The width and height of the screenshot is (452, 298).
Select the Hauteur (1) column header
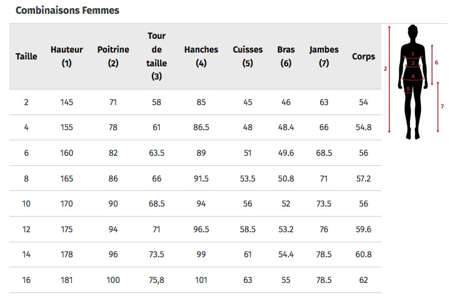[67, 56]
